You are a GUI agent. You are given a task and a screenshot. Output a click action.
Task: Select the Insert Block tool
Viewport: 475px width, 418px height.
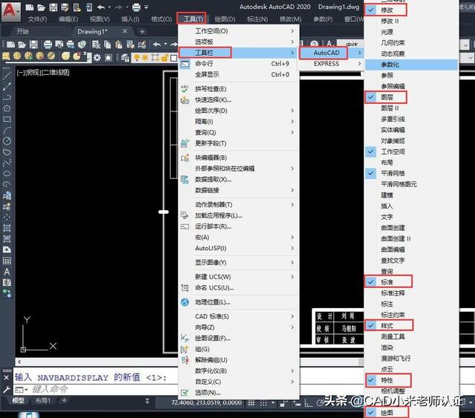(7, 195)
